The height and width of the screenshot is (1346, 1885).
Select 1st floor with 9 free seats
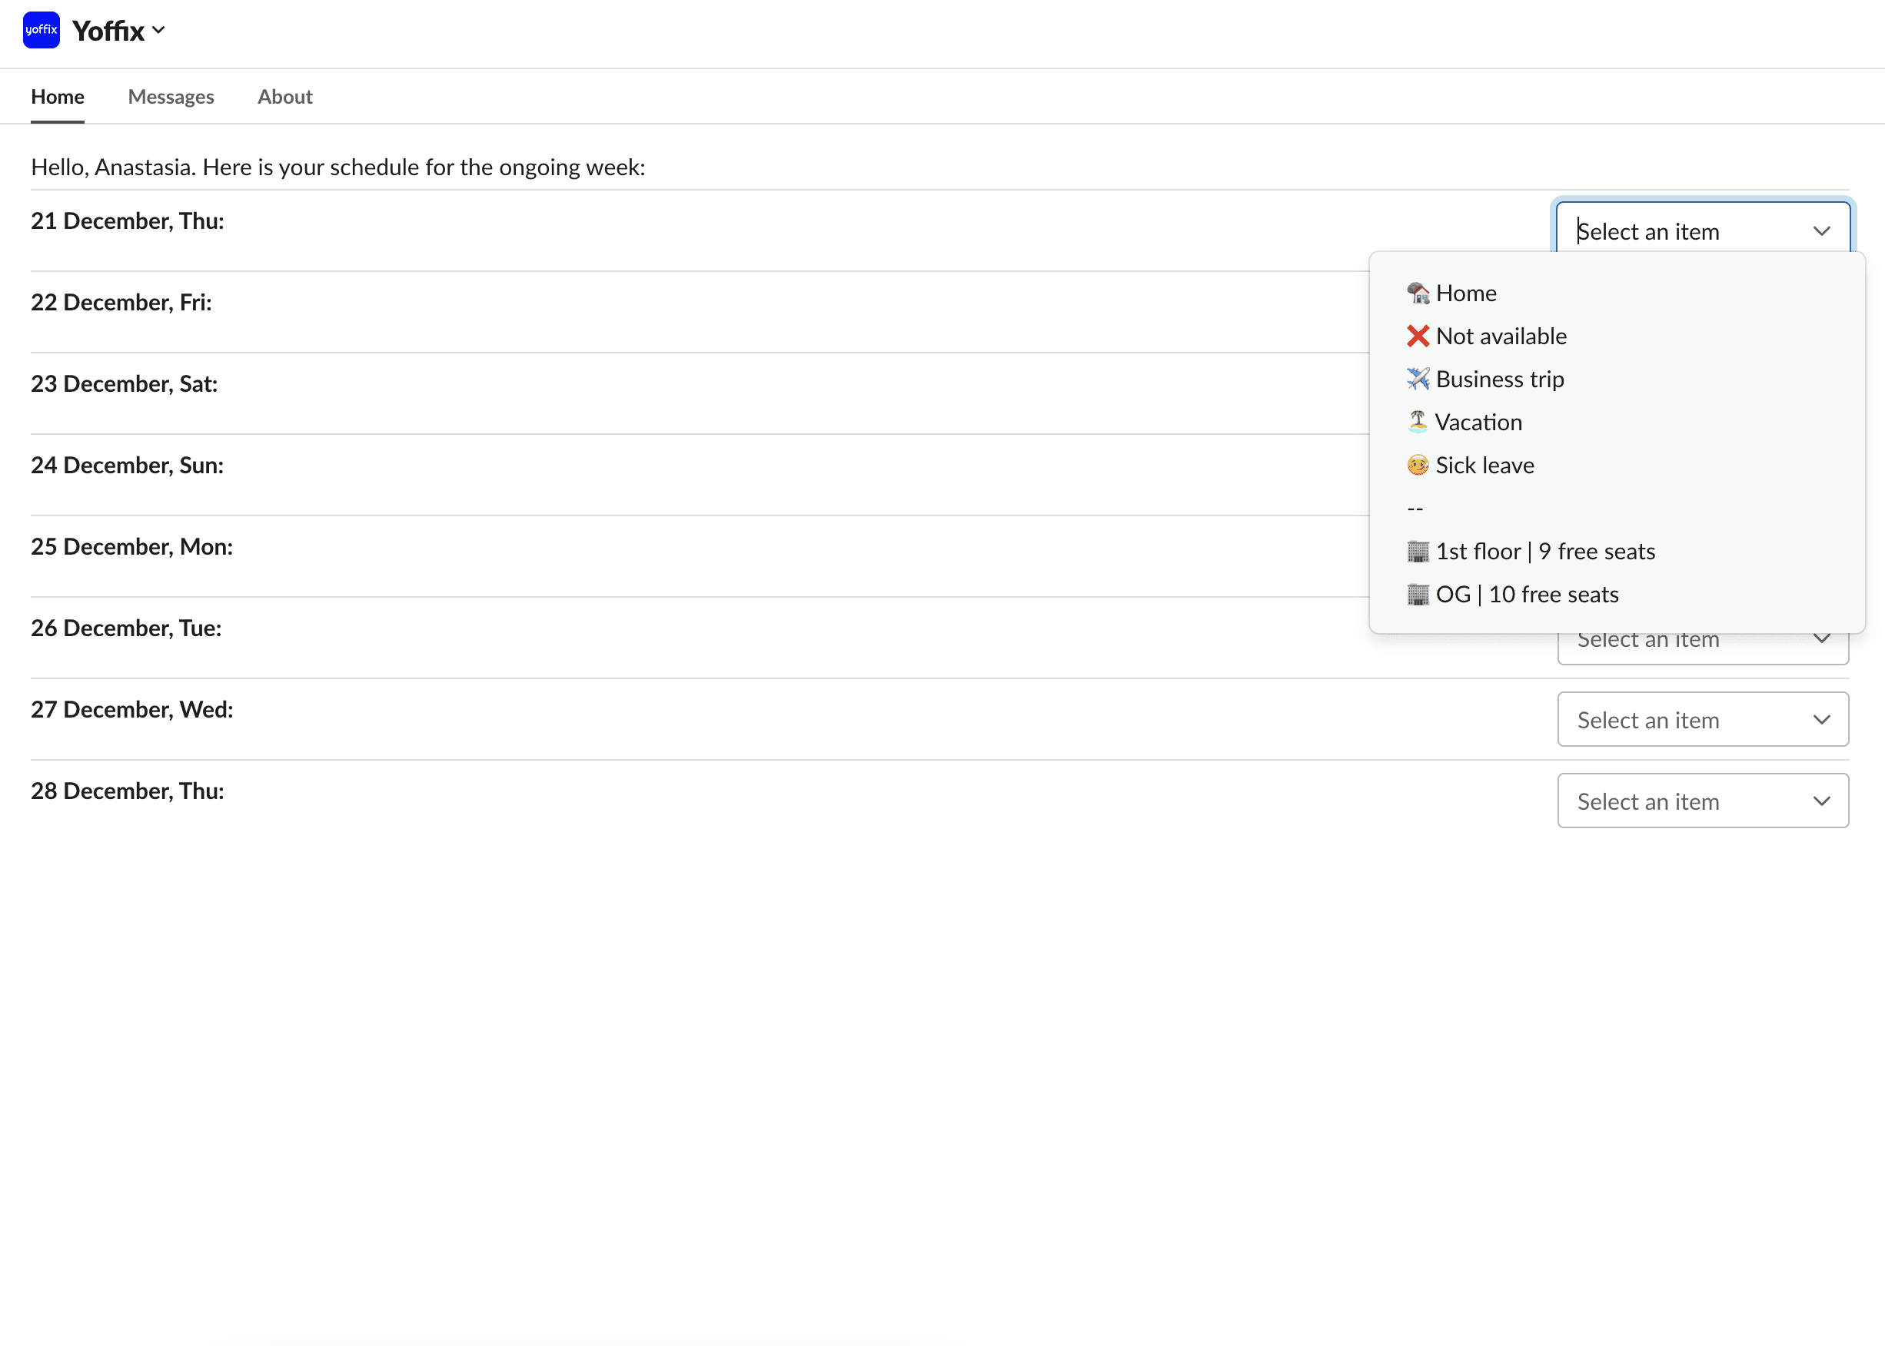[x=1617, y=551]
